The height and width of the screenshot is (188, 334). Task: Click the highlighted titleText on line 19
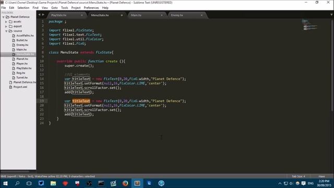click(x=81, y=101)
